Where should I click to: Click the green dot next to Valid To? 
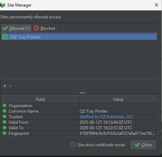click(x=4, y=128)
